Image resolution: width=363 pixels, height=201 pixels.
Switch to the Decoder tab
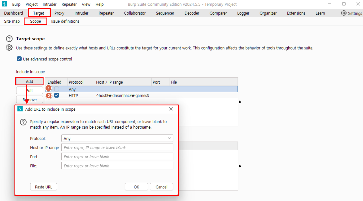(192, 13)
